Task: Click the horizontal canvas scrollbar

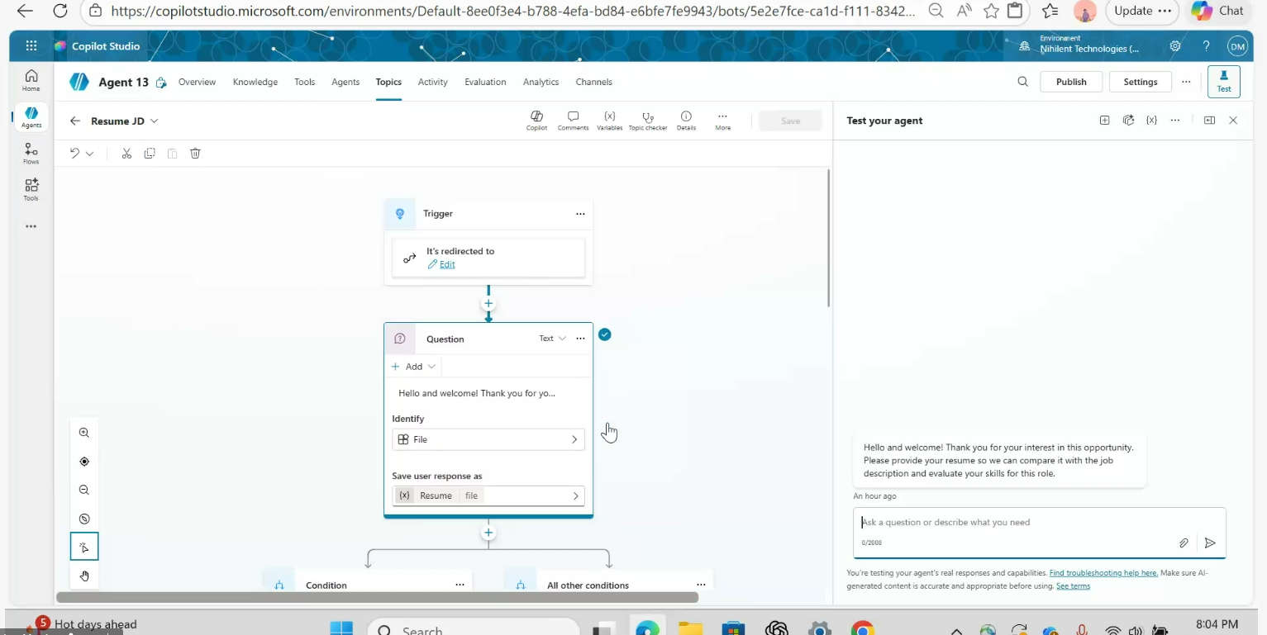Action: [377, 597]
